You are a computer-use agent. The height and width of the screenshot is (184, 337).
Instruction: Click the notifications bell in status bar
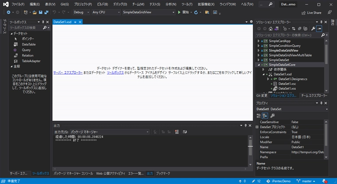tap(325, 181)
